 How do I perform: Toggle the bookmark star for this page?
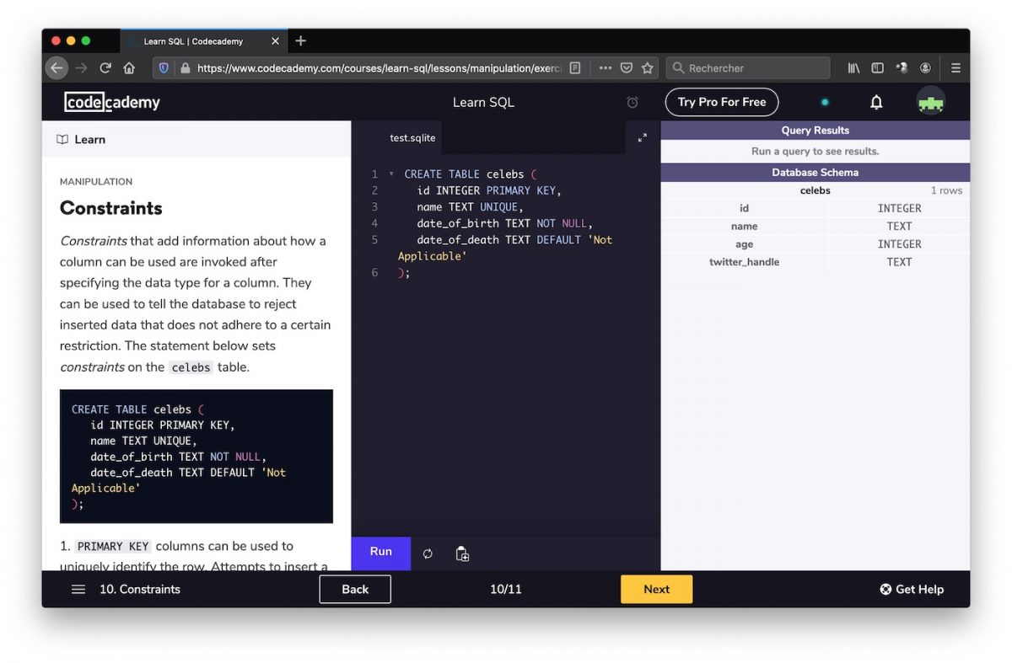[647, 67]
